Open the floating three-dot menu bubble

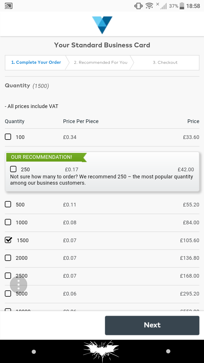point(18,284)
